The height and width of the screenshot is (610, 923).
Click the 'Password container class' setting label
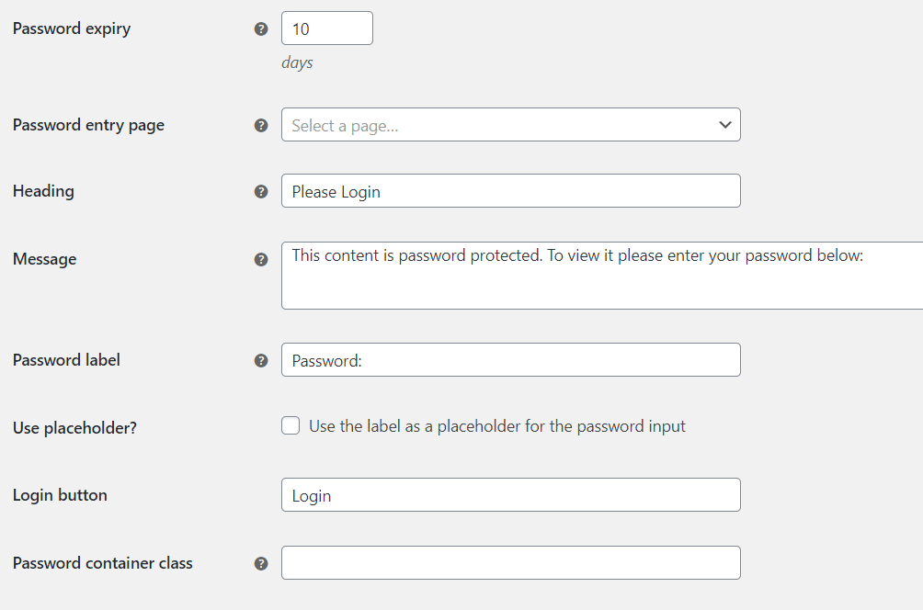(x=103, y=563)
